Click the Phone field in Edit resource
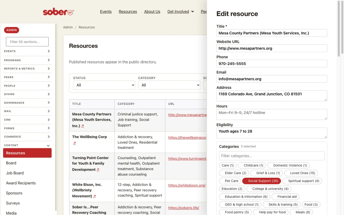Image resolution: width=344 pixels, height=215 pixels. pos(272,64)
